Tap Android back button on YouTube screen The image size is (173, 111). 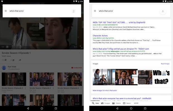coord(28,109)
